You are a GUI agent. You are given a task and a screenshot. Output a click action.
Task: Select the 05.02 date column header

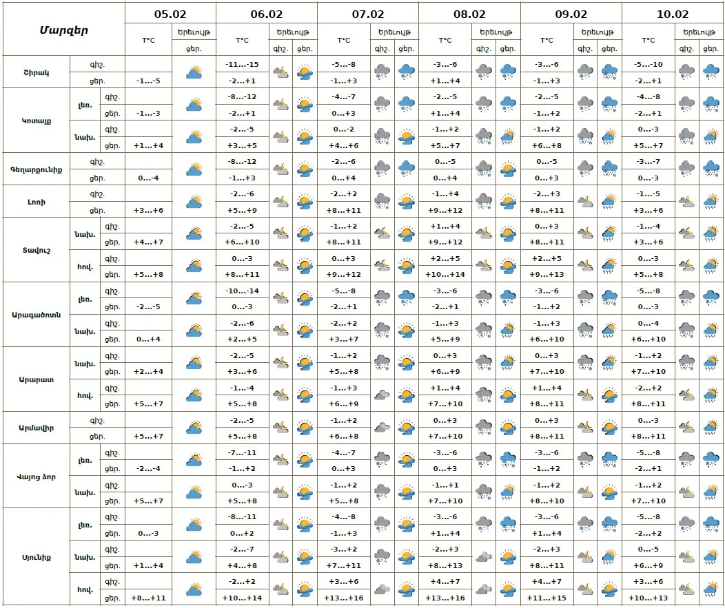pos(170,14)
